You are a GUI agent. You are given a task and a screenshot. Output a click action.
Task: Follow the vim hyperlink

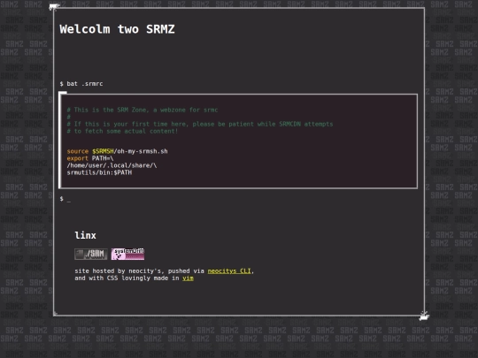(188, 278)
